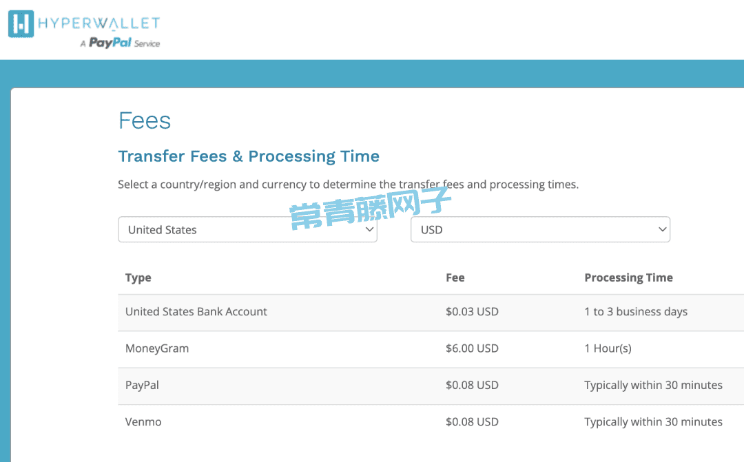Click the Type column header

[138, 278]
